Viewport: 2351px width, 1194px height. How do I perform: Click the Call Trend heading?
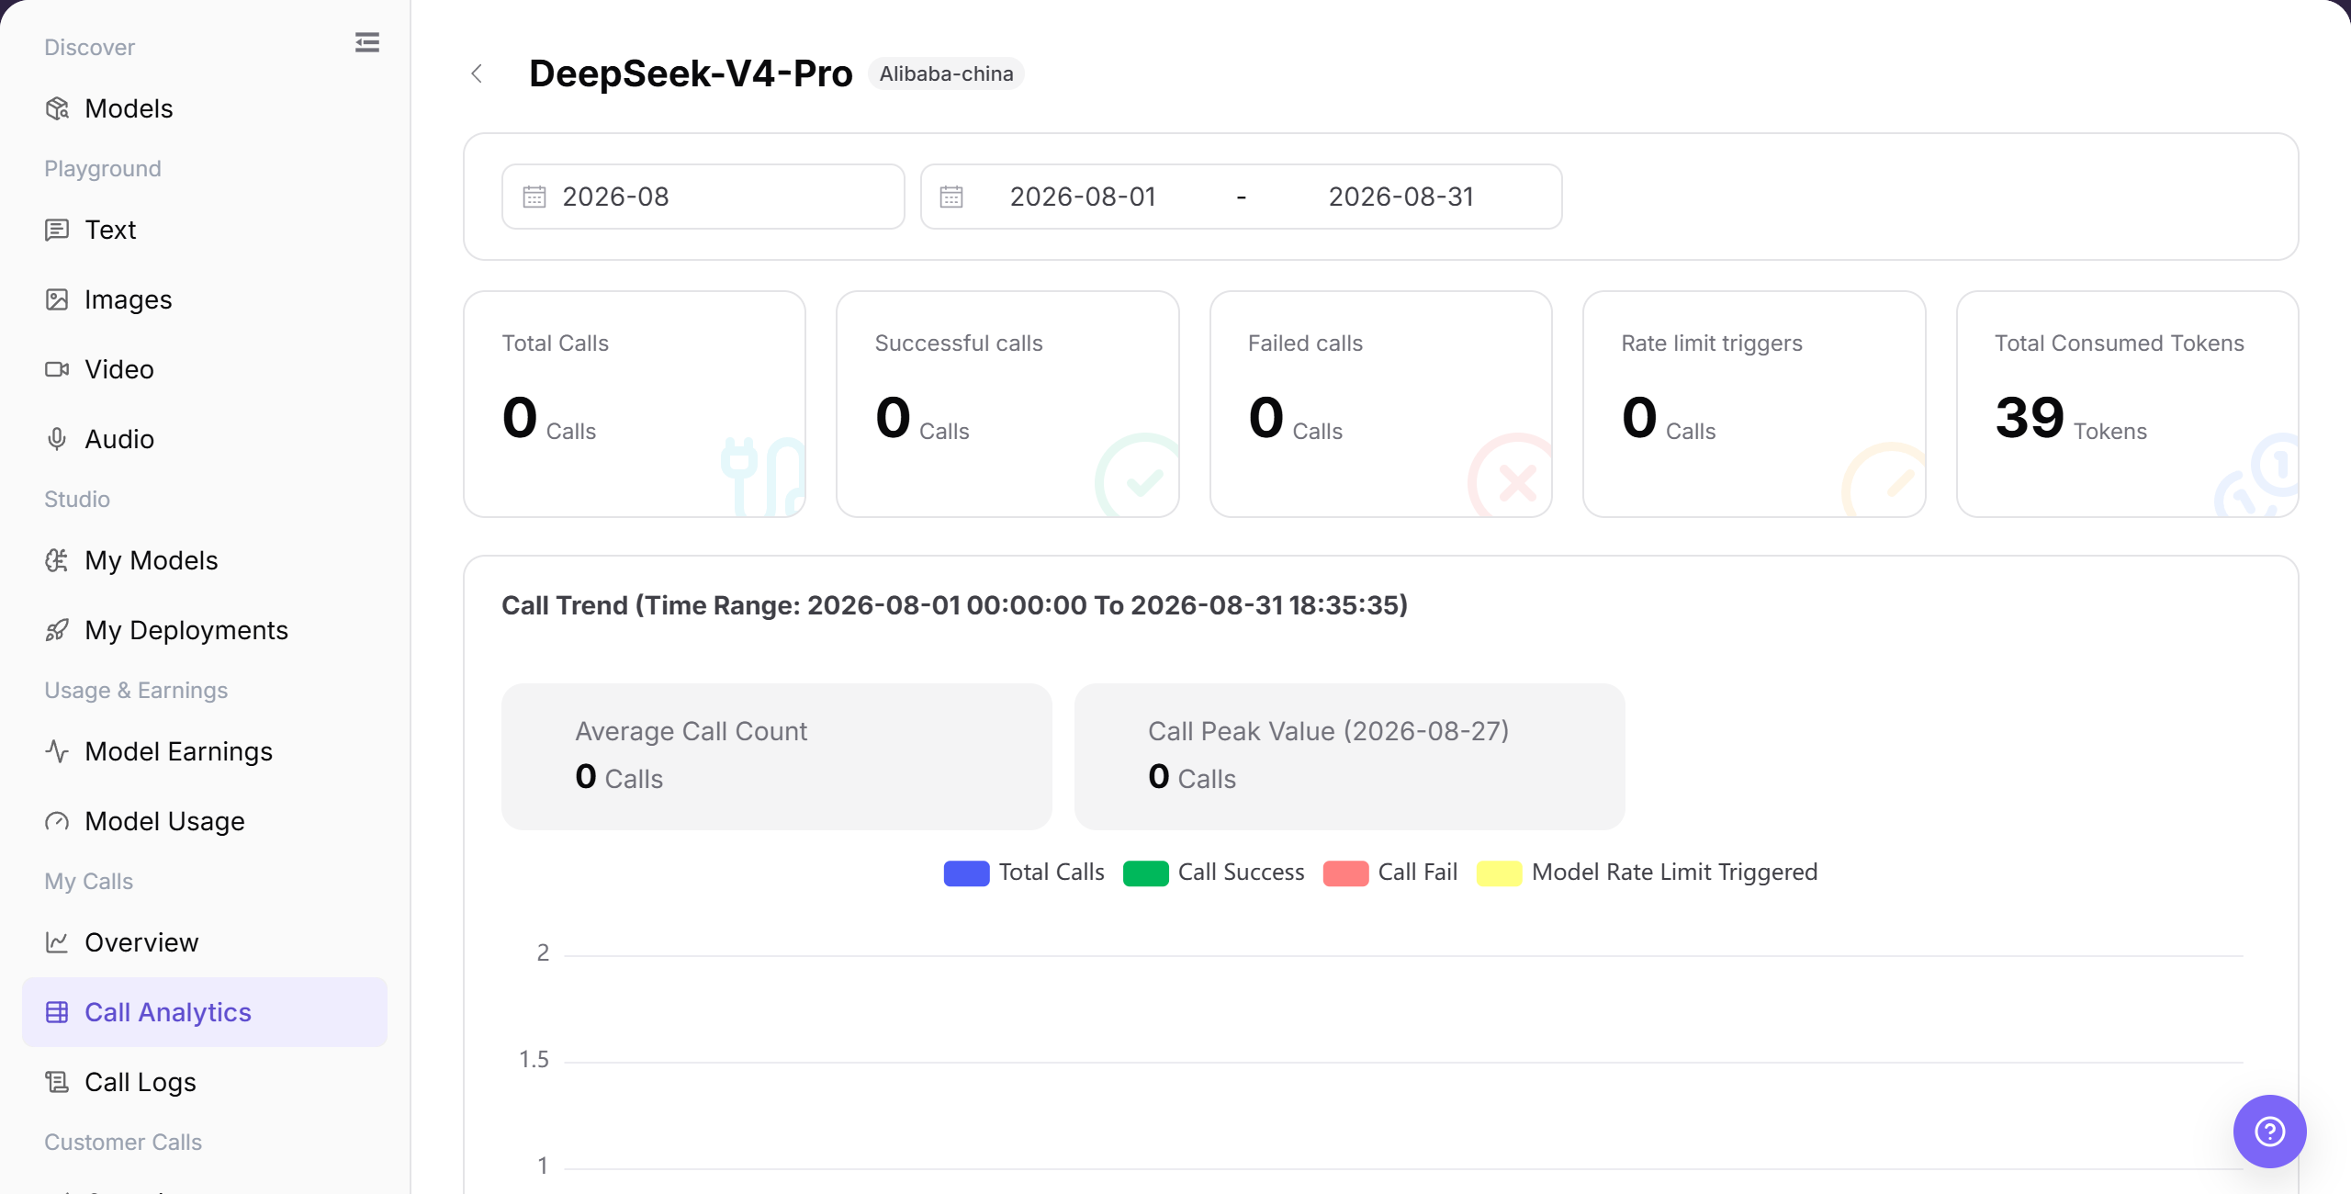point(955,605)
